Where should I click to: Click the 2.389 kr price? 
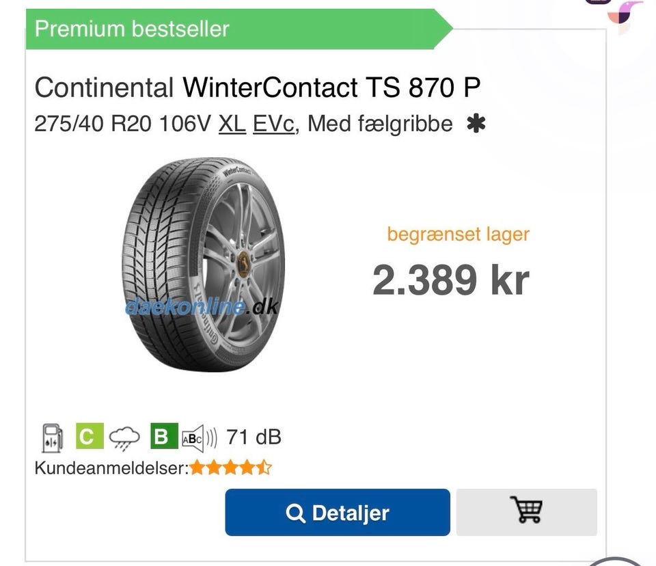pos(451,280)
